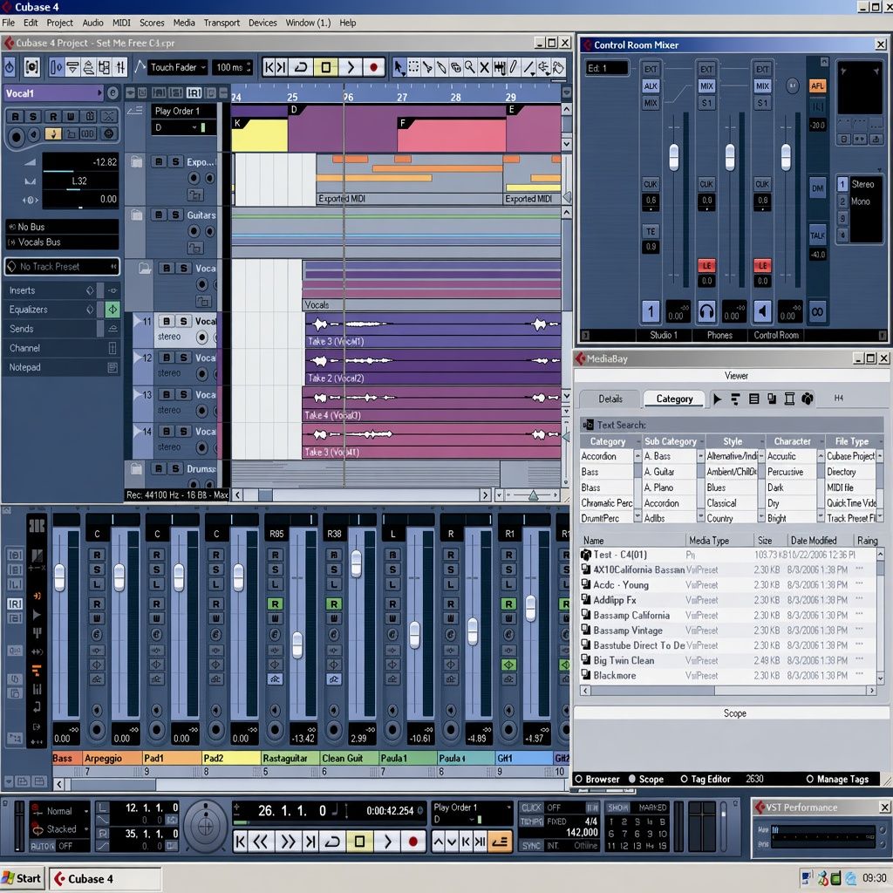
Task: Go to project start in the transport panel
Action: coord(241,842)
